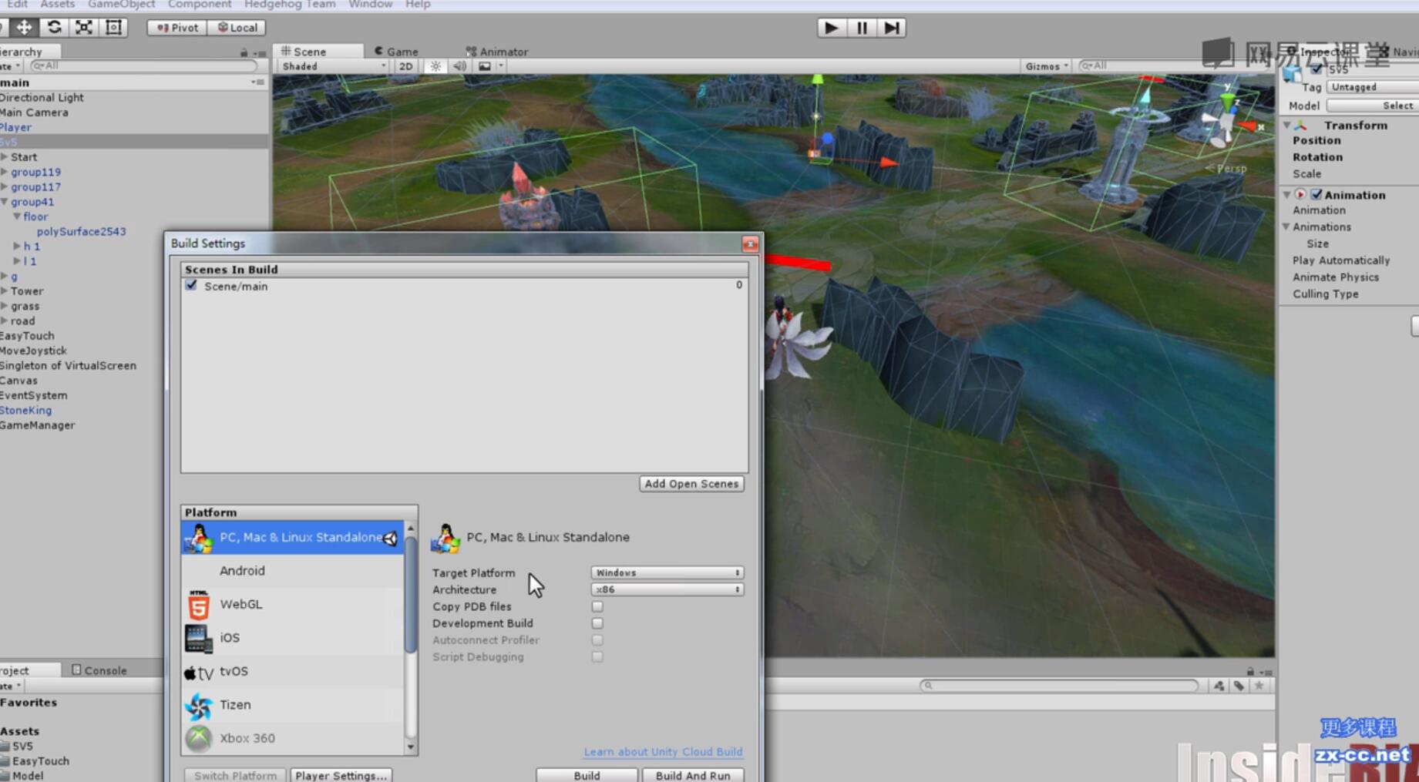Expand the Start object in Hierarchy
Viewport: 1419px width, 782px height.
pos(5,157)
